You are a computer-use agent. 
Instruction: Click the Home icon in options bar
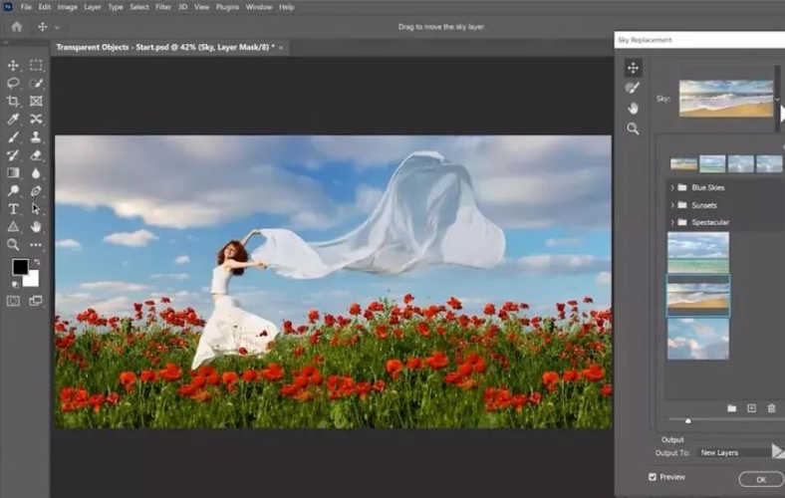[17, 27]
